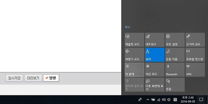Screen dimensions: 208x104
Task: Open the People icon on the taskbar
Action: pyautogui.click(x=140, y=99)
